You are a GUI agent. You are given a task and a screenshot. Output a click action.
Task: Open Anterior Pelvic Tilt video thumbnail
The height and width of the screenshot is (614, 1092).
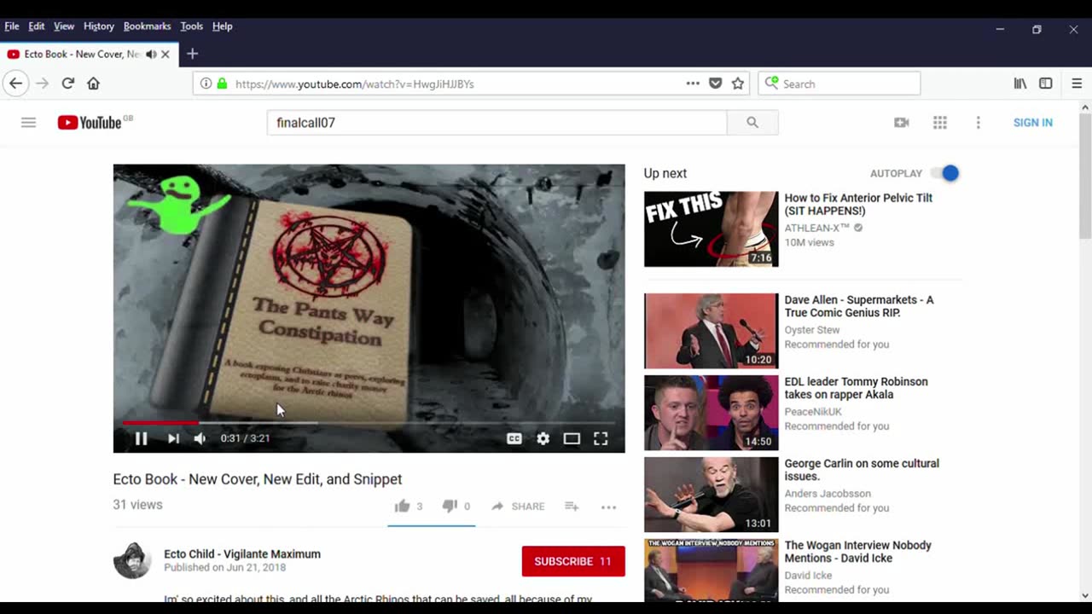click(x=712, y=229)
